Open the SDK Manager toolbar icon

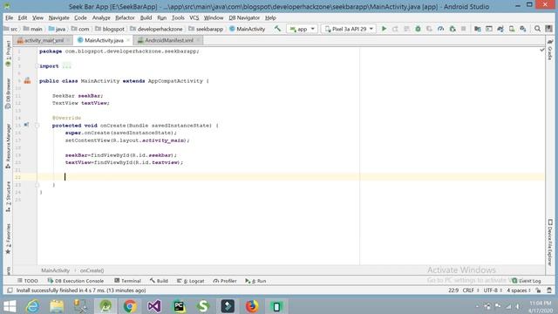(x=523, y=29)
